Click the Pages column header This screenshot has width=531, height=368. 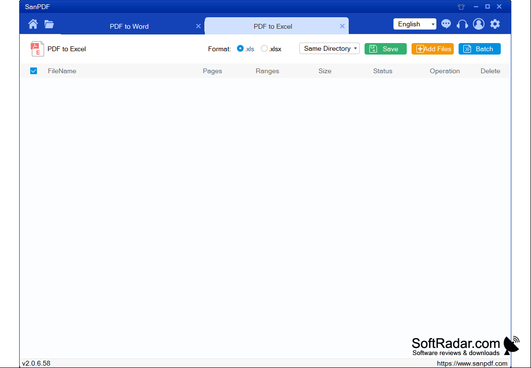212,71
